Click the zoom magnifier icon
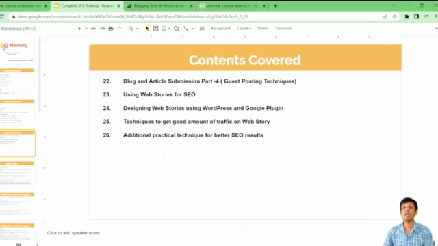The height and width of the screenshot is (246, 438). click(x=131, y=29)
